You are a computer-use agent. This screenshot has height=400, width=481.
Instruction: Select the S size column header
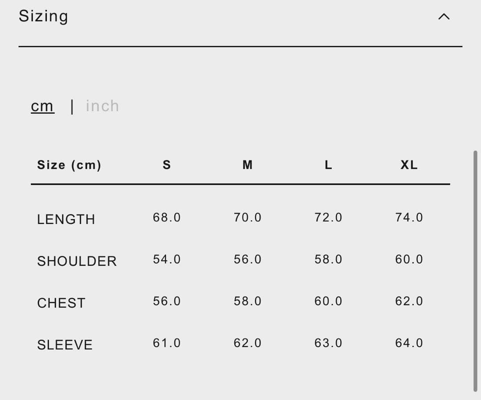click(167, 165)
